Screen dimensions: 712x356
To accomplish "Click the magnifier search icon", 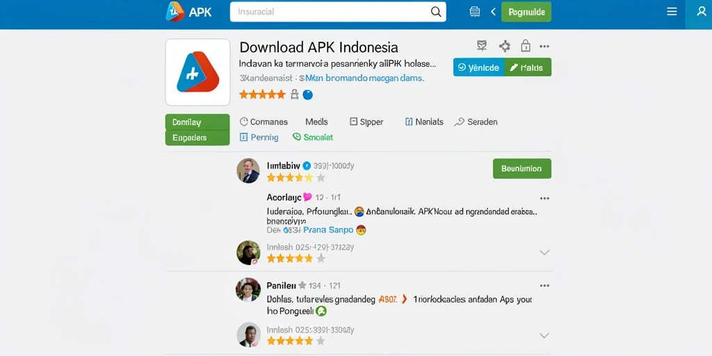I will tap(436, 12).
